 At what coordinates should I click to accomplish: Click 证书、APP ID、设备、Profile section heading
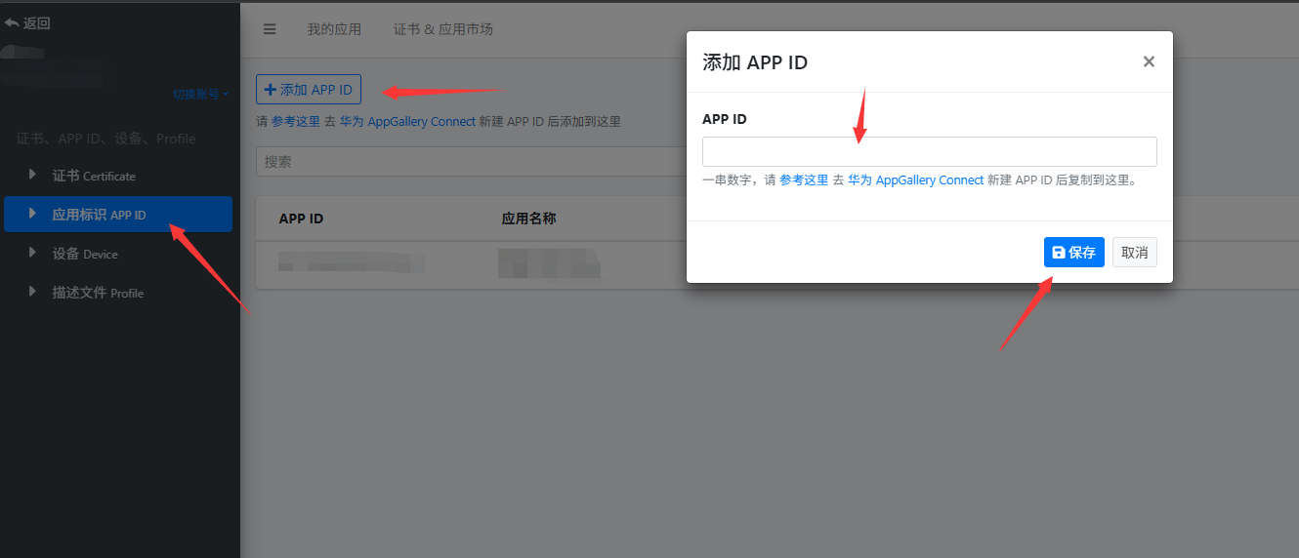click(x=105, y=139)
